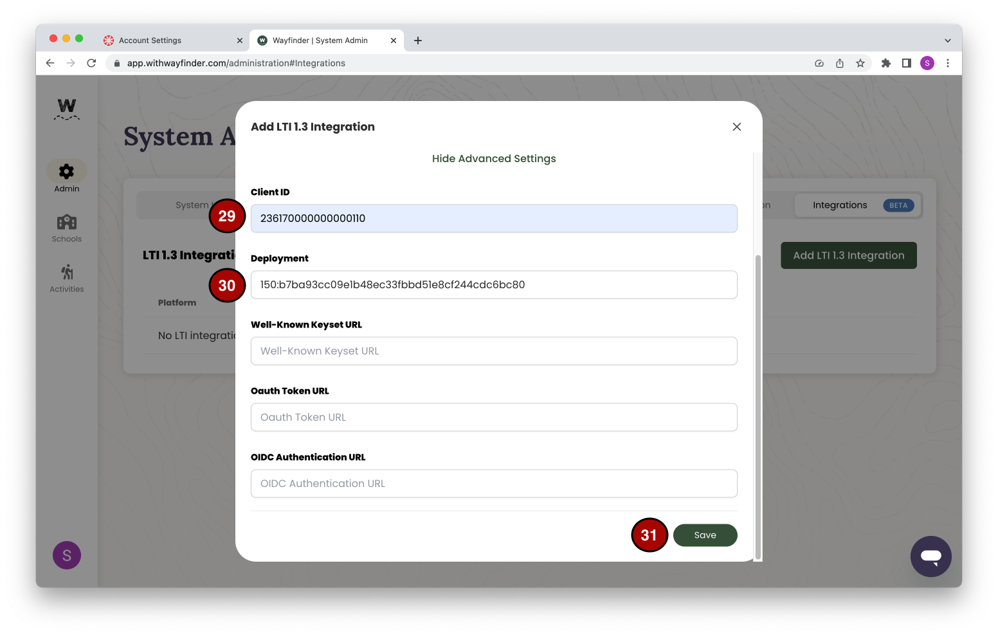Open the browser share icon
Image resolution: width=998 pixels, height=635 pixels.
pos(840,63)
